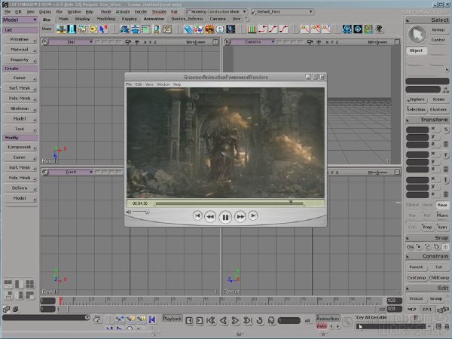Play the XSI timeline forward
This screenshot has width=452, height=339.
[x=235, y=320]
